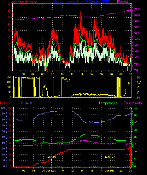Click the "Temperatura" legend label
This screenshot has width=147, height=175.
(108, 103)
